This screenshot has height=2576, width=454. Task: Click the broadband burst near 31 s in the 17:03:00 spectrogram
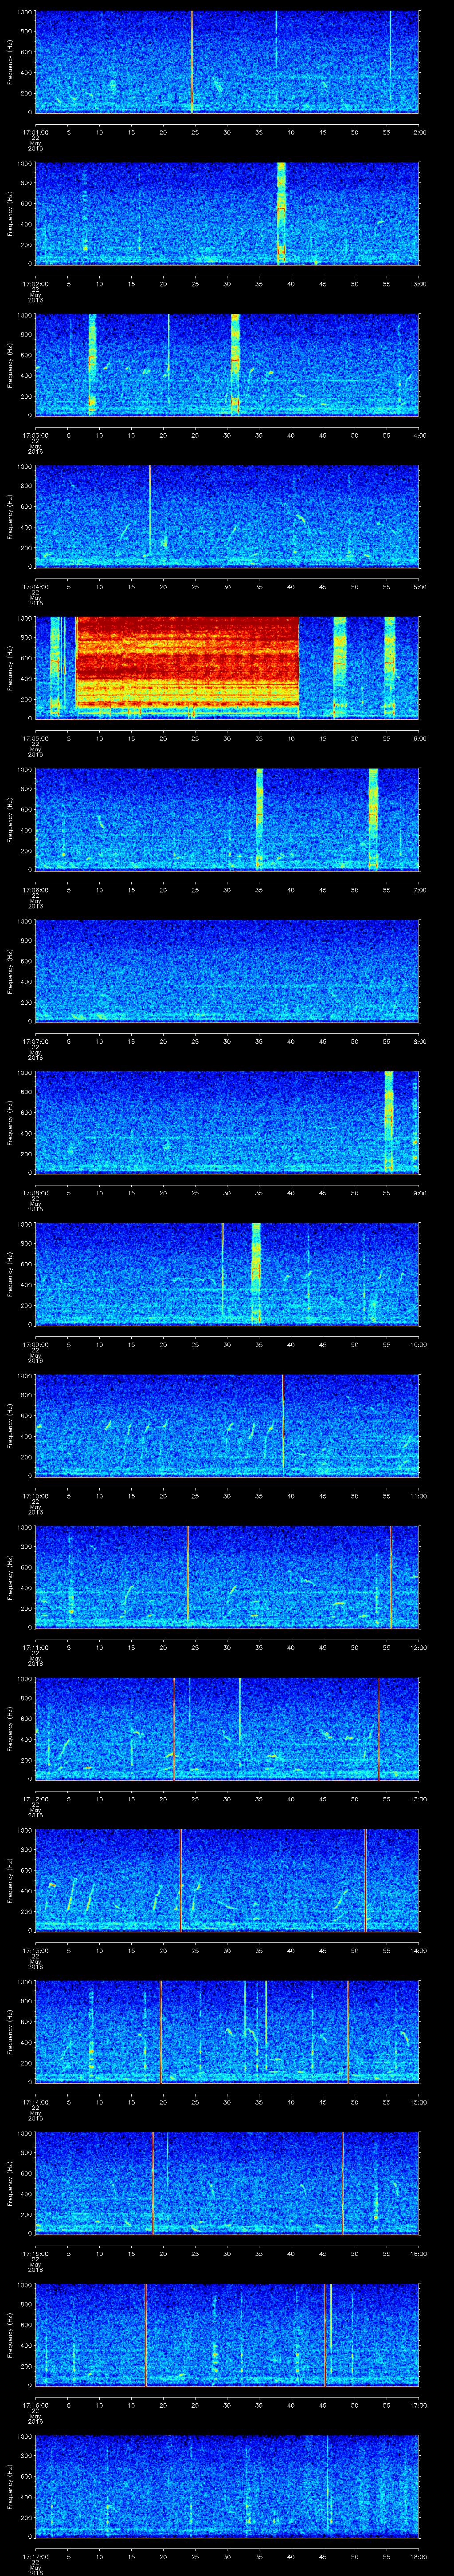pyautogui.click(x=235, y=365)
